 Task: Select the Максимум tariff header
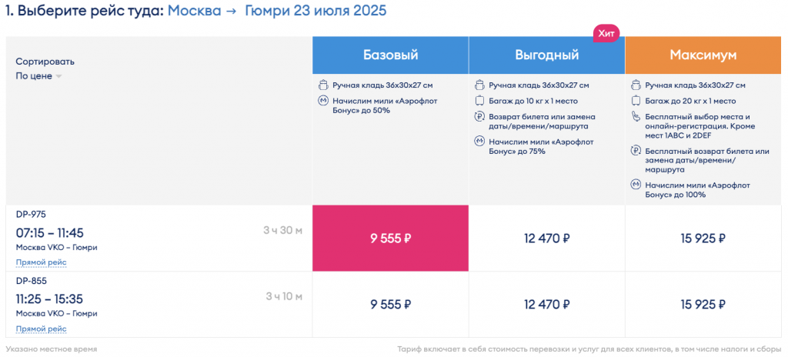[x=703, y=55]
